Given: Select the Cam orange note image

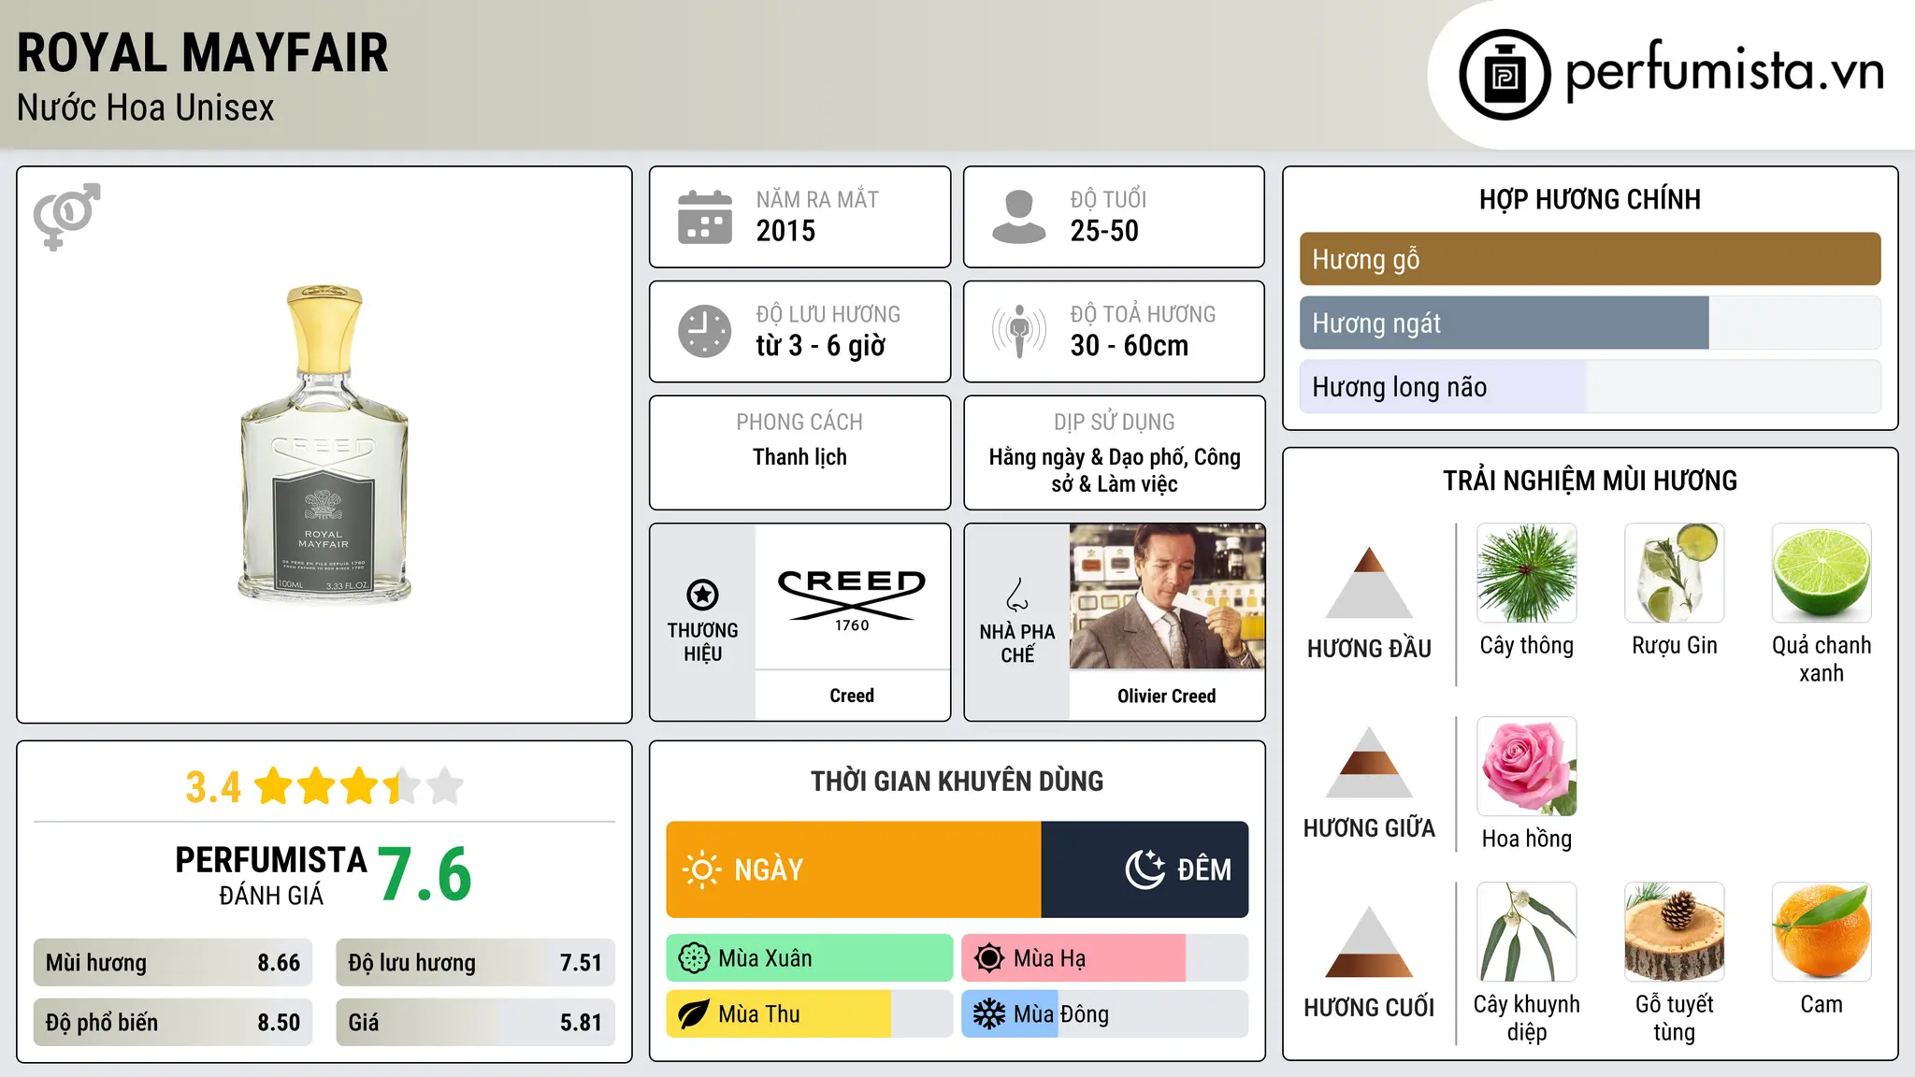Looking at the screenshot, I should click(x=1821, y=932).
